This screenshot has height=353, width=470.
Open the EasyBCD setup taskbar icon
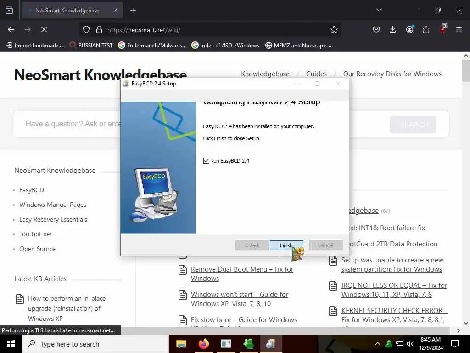(271, 344)
